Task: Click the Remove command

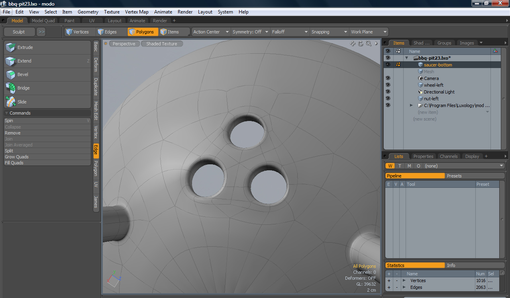Action: tap(47, 133)
